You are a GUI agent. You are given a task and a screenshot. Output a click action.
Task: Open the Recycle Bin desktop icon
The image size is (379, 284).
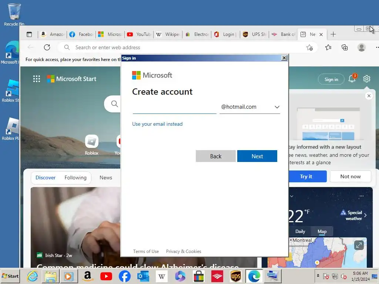(x=14, y=14)
